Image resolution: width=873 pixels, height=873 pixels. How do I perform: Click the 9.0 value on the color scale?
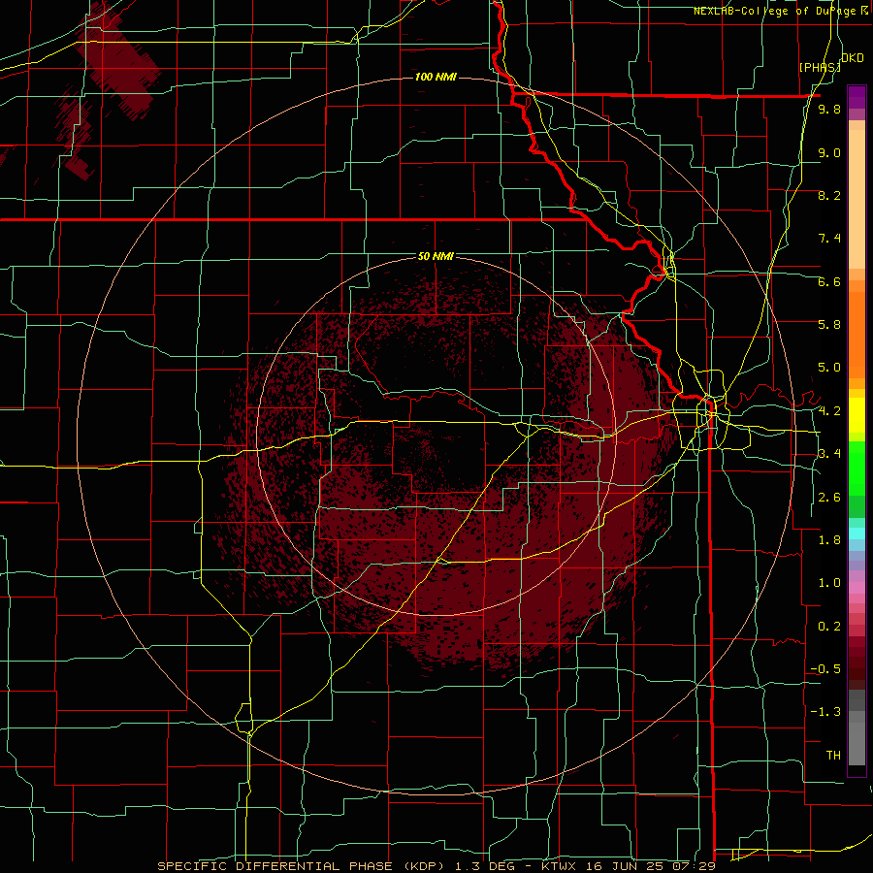tap(829, 152)
